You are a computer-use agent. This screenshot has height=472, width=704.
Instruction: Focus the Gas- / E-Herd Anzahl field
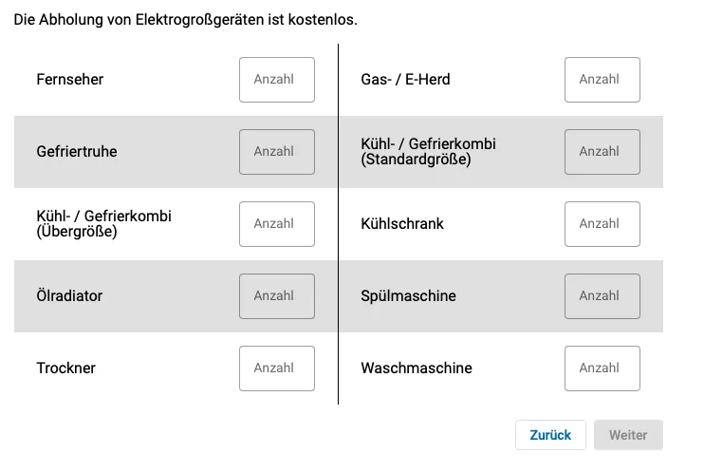pyautogui.click(x=602, y=80)
